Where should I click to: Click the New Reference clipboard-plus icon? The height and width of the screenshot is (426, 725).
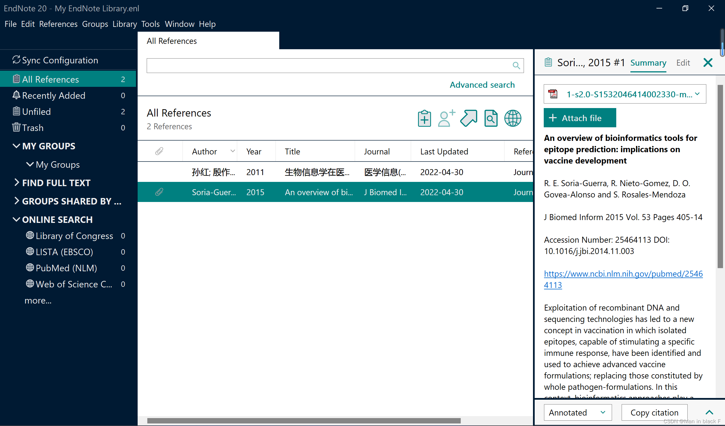coord(424,118)
